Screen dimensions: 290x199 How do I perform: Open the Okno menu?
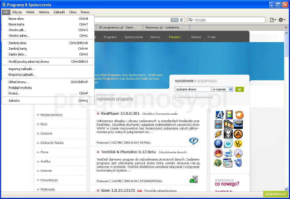point(73,12)
